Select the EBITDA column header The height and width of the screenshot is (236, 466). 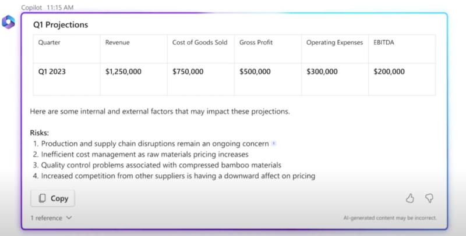[x=385, y=42]
